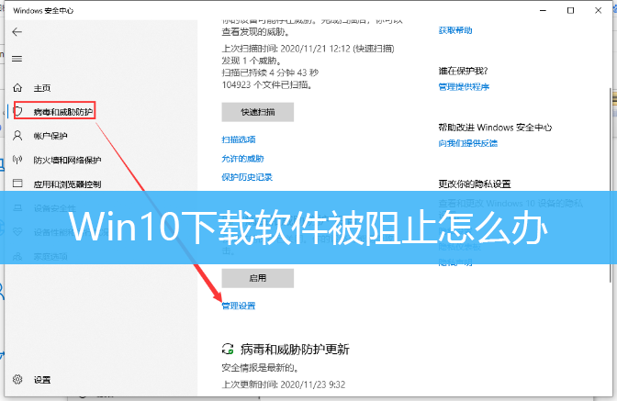Open 向我们提供反馈 feedback link

point(467,143)
